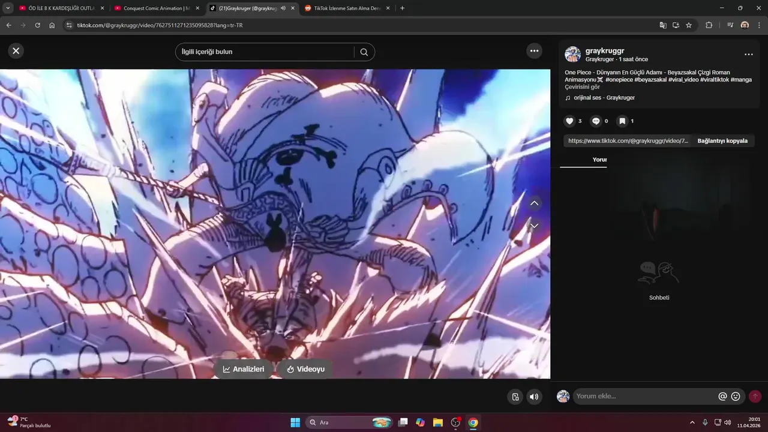Open a new browser tab
Viewport: 768px width, 432px height.
(402, 8)
